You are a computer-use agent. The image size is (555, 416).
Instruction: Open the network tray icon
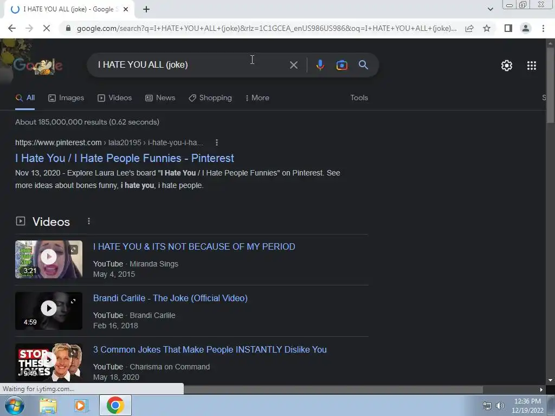pos(487,406)
